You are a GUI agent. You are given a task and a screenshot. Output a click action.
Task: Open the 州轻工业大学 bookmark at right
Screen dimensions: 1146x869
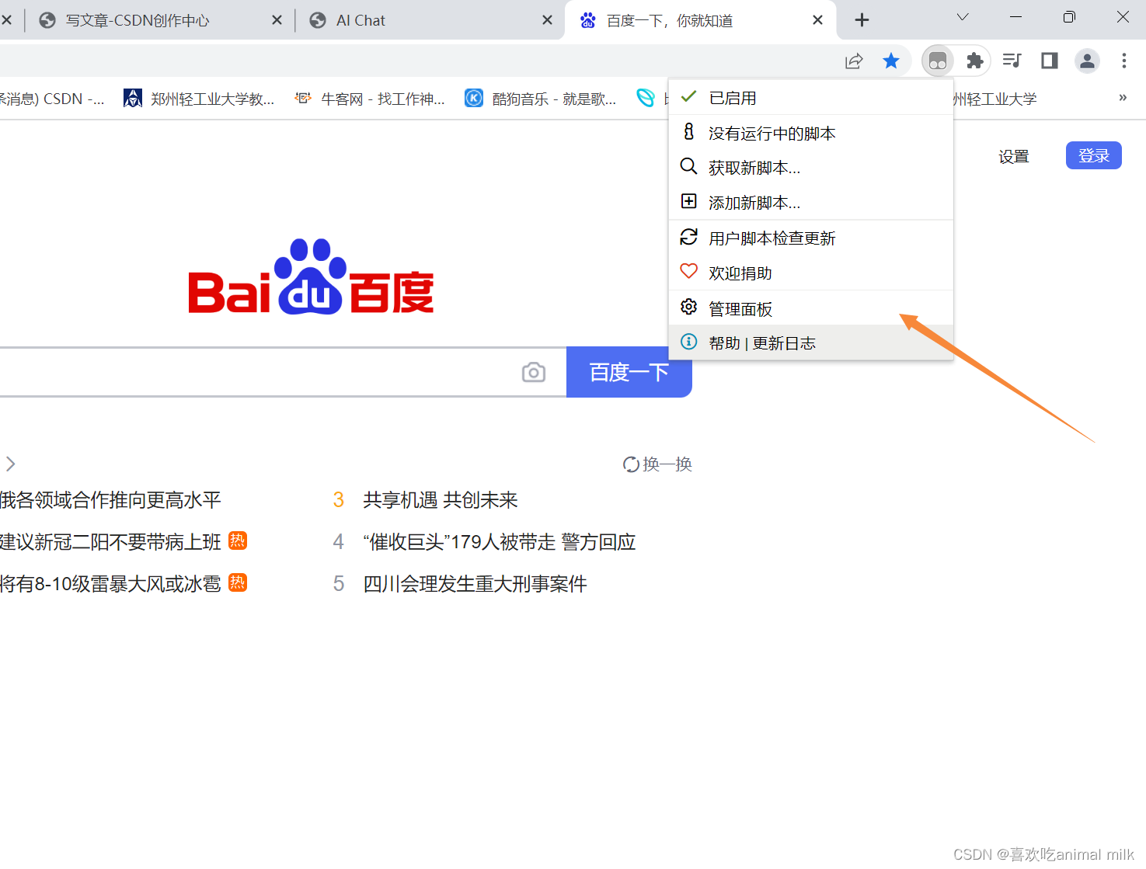click(x=995, y=99)
